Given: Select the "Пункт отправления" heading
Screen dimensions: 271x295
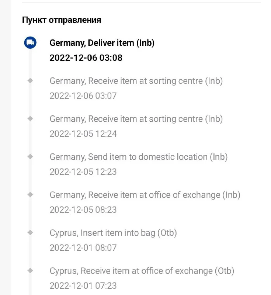Looking at the screenshot, I should tap(62, 20).
